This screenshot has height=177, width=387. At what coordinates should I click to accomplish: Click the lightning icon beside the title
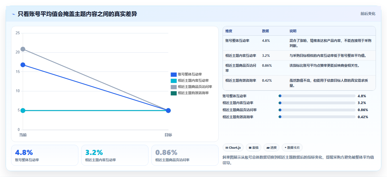[x=13, y=14]
